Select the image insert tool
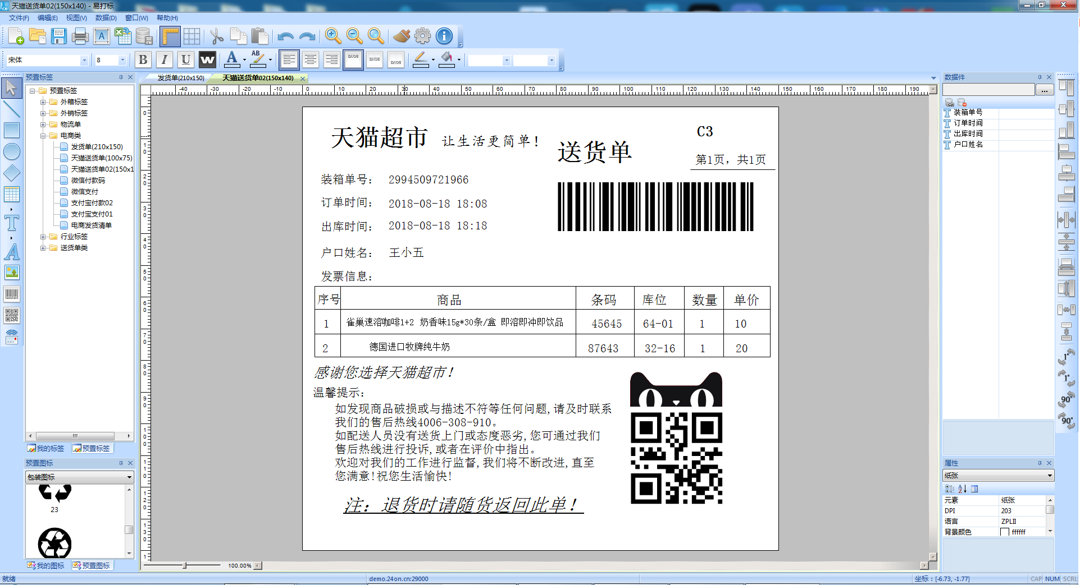The image size is (1080, 585). point(11,273)
